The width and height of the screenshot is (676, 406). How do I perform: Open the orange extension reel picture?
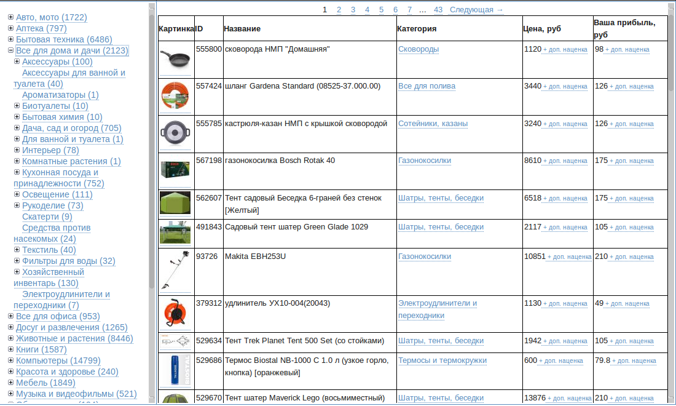[175, 313]
